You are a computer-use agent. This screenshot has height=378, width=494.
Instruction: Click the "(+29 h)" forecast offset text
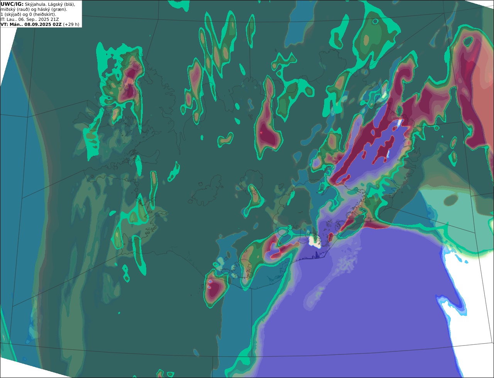coord(71,24)
